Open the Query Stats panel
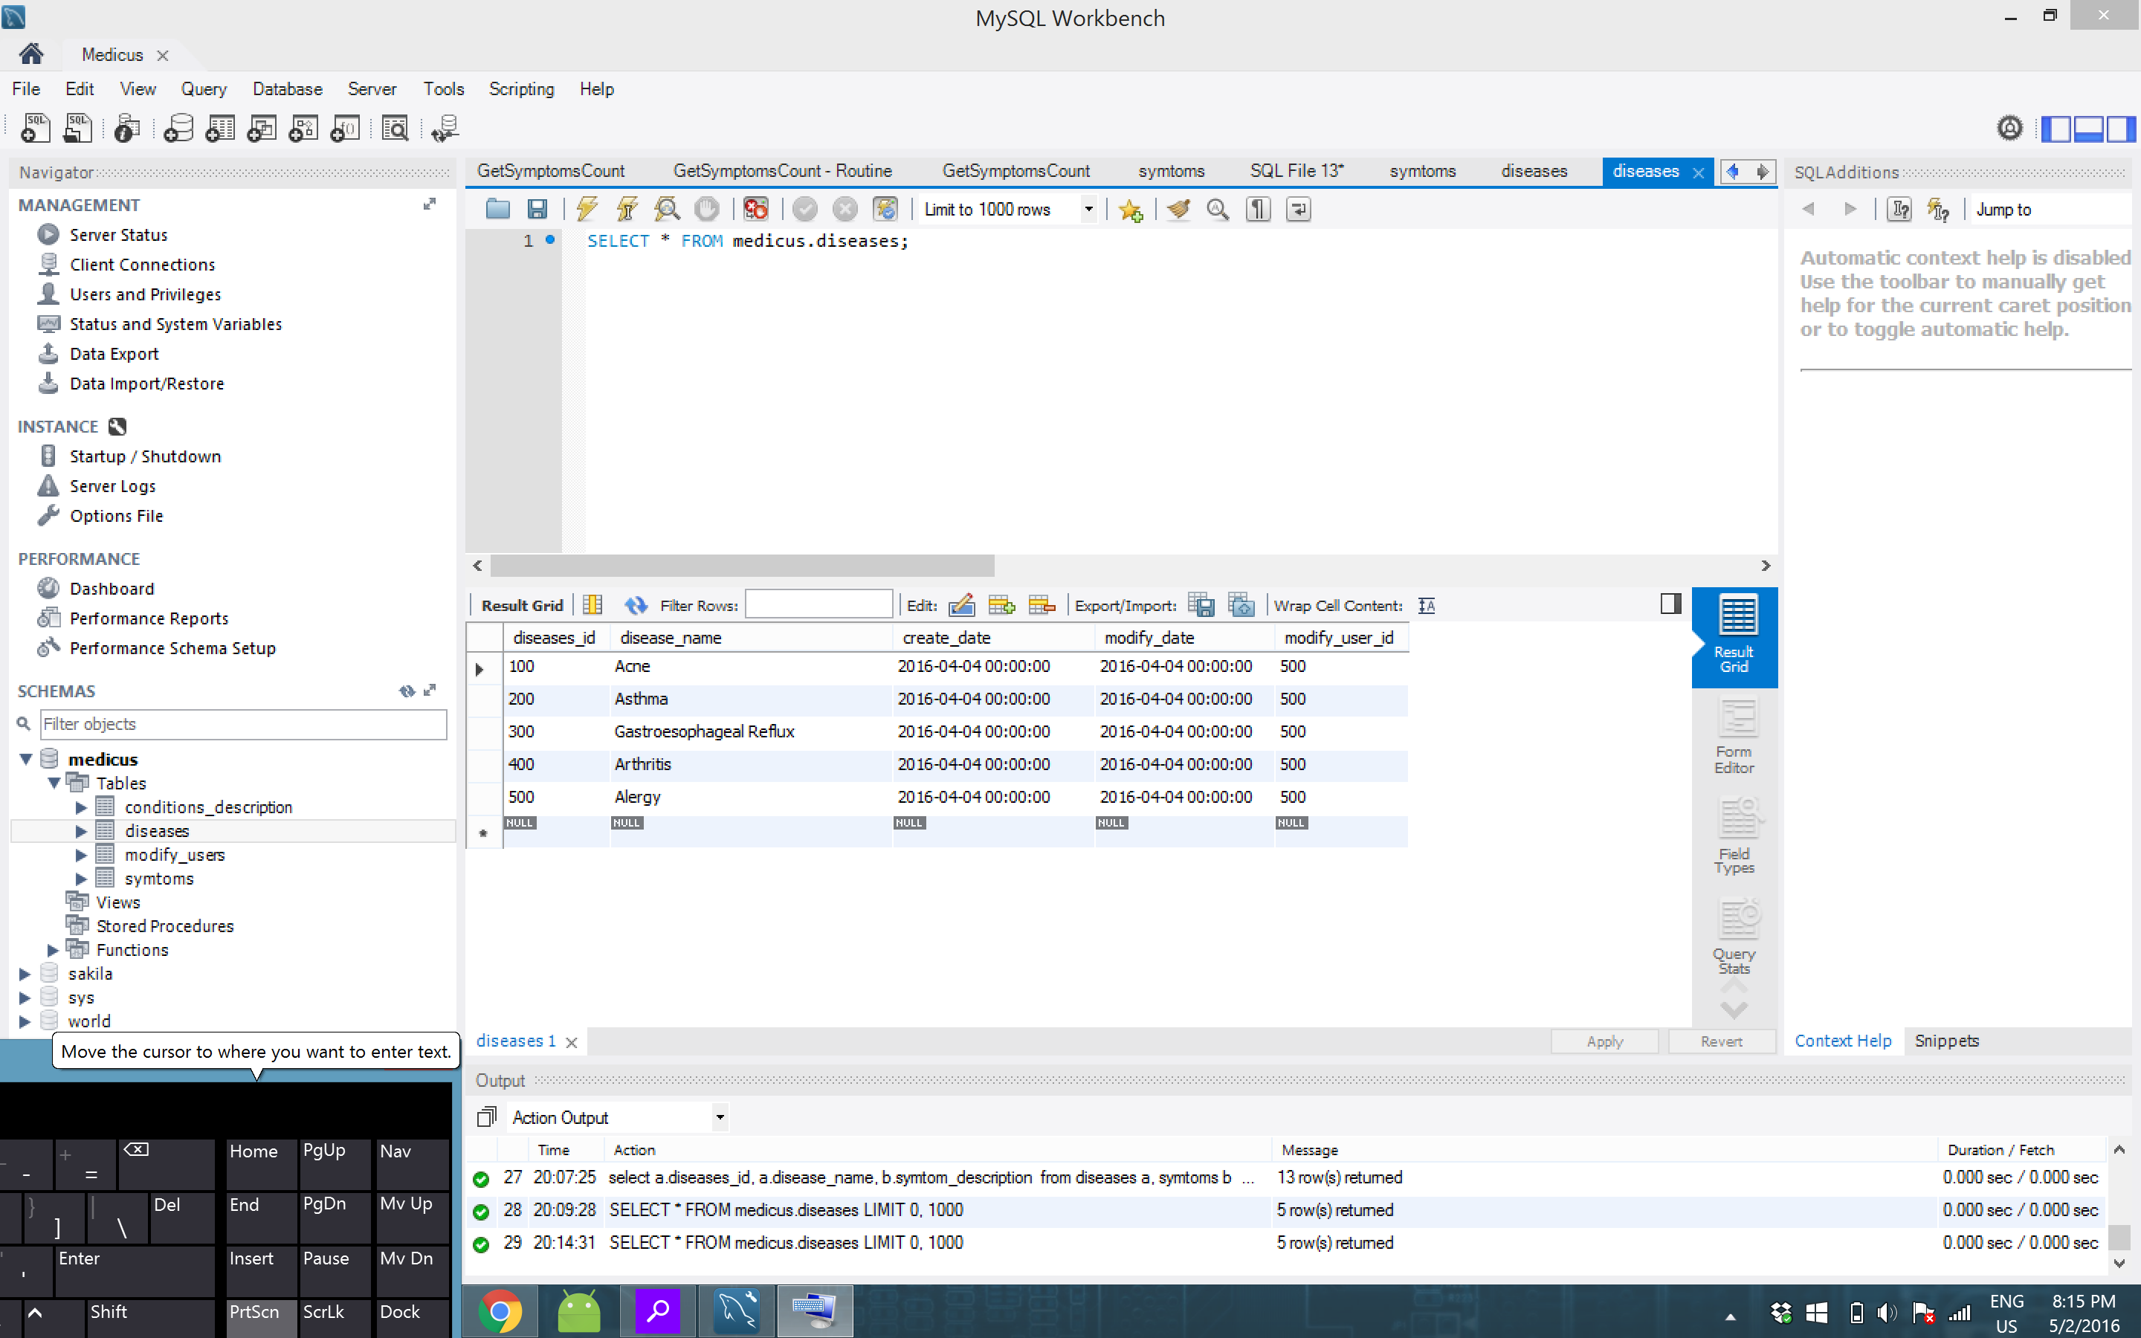This screenshot has height=1338, width=2141. coord(1734,937)
